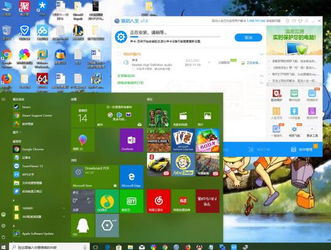This screenshot has width=331, height=250.
Task: Open the VMware Workstation desktop shortcut
Action: [x=42, y=58]
